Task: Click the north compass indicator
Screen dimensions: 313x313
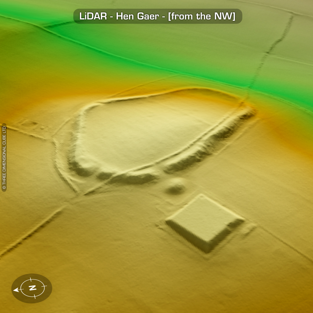Action: coord(32,288)
